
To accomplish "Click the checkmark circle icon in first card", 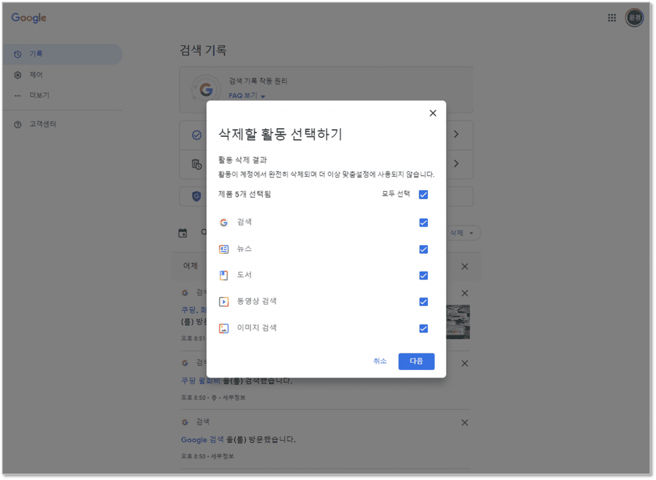I will click(x=197, y=135).
